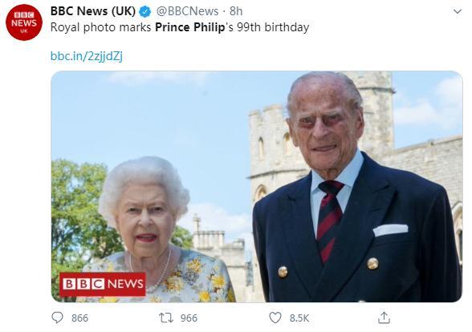Image resolution: width=472 pixels, height=332 pixels.
Task: Open the bbc.in/2zjjdZj link
Action: (87, 56)
